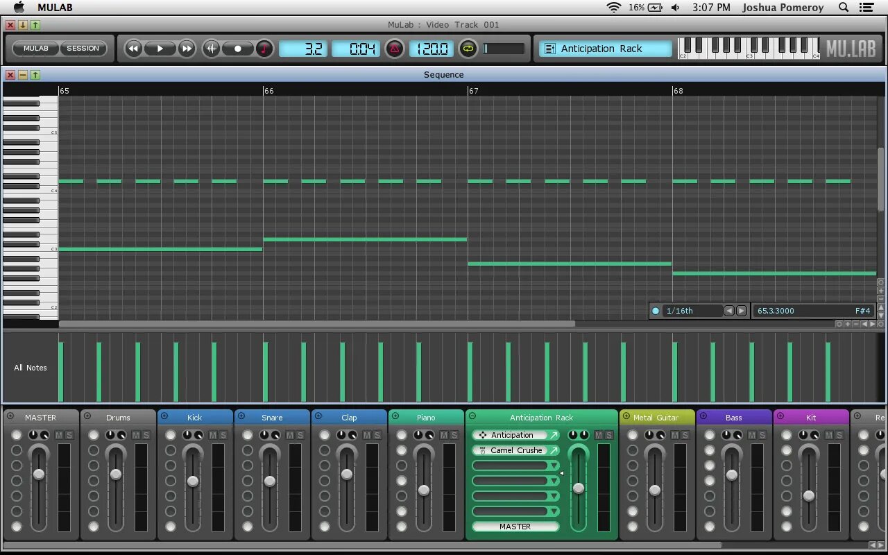
Task: Toggle the yellow loop button
Action: (x=468, y=49)
